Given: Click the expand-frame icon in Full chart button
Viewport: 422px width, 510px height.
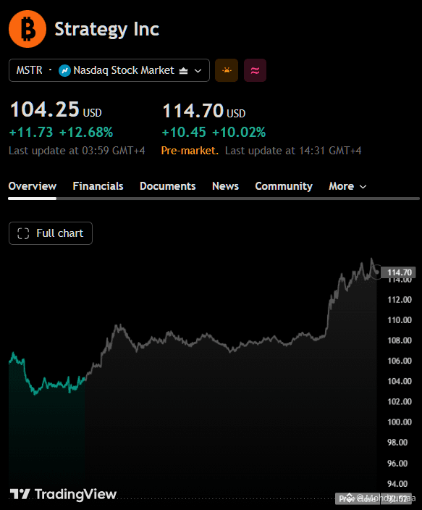Looking at the screenshot, I should pos(23,233).
